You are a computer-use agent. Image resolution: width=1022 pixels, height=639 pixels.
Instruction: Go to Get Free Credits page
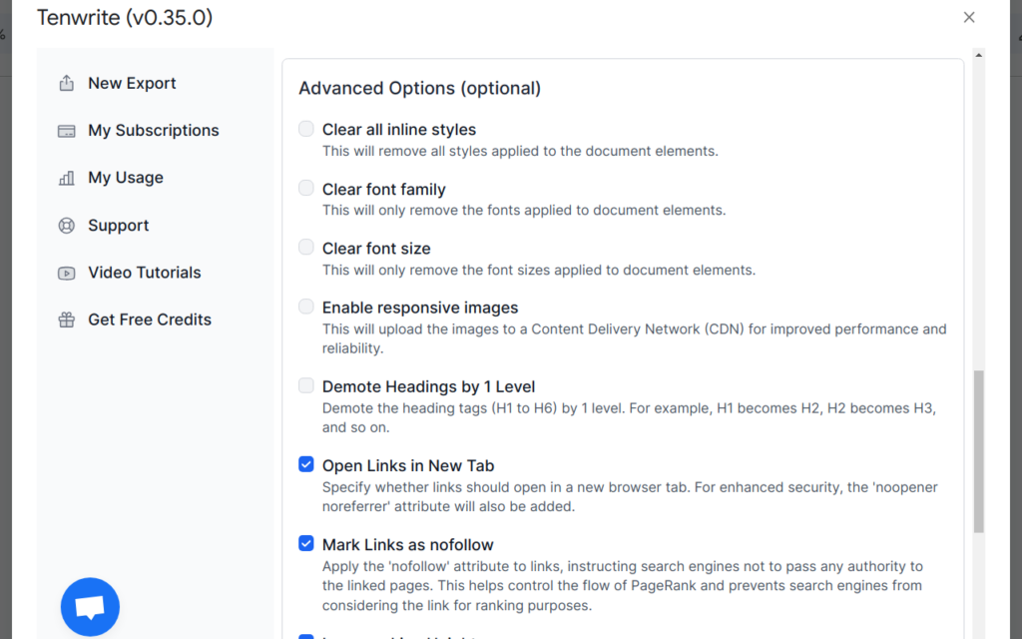149,319
